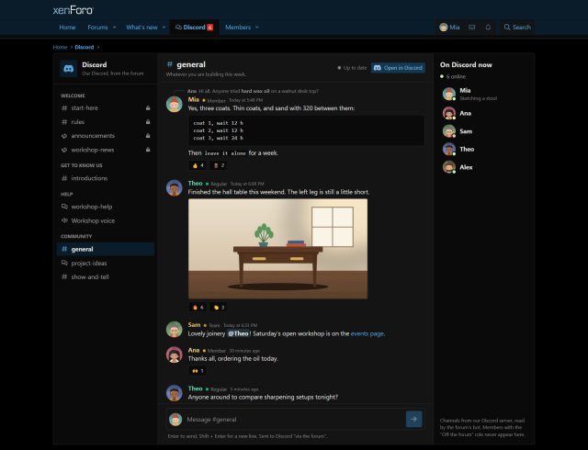588x450 pixels.
Task: Click the lock icon on workshop-news
Action: 148,150
